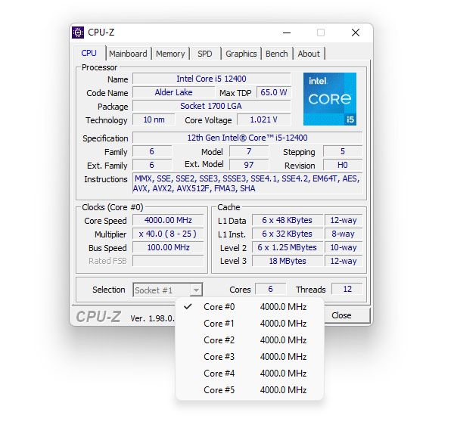Screen dimensions: 454x431
Task: Pick Core #2 from the core list
Action: pyautogui.click(x=249, y=340)
